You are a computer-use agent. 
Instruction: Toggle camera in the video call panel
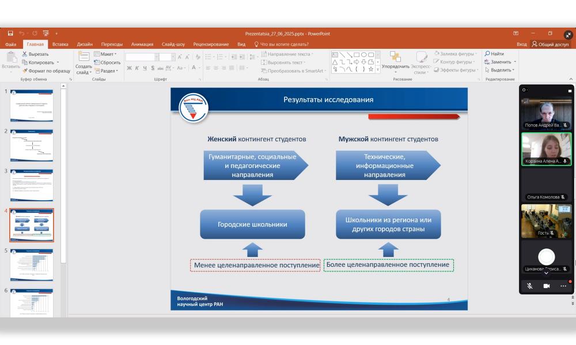pyautogui.click(x=547, y=286)
